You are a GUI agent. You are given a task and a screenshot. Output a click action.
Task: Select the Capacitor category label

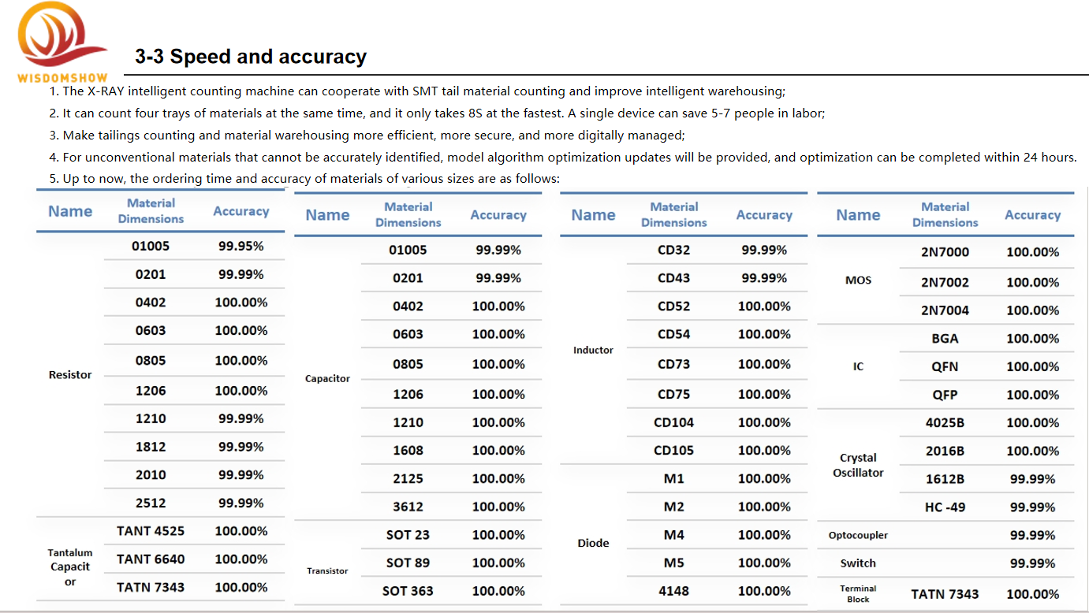point(327,379)
